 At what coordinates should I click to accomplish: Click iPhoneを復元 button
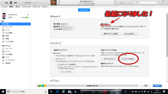[130, 34]
